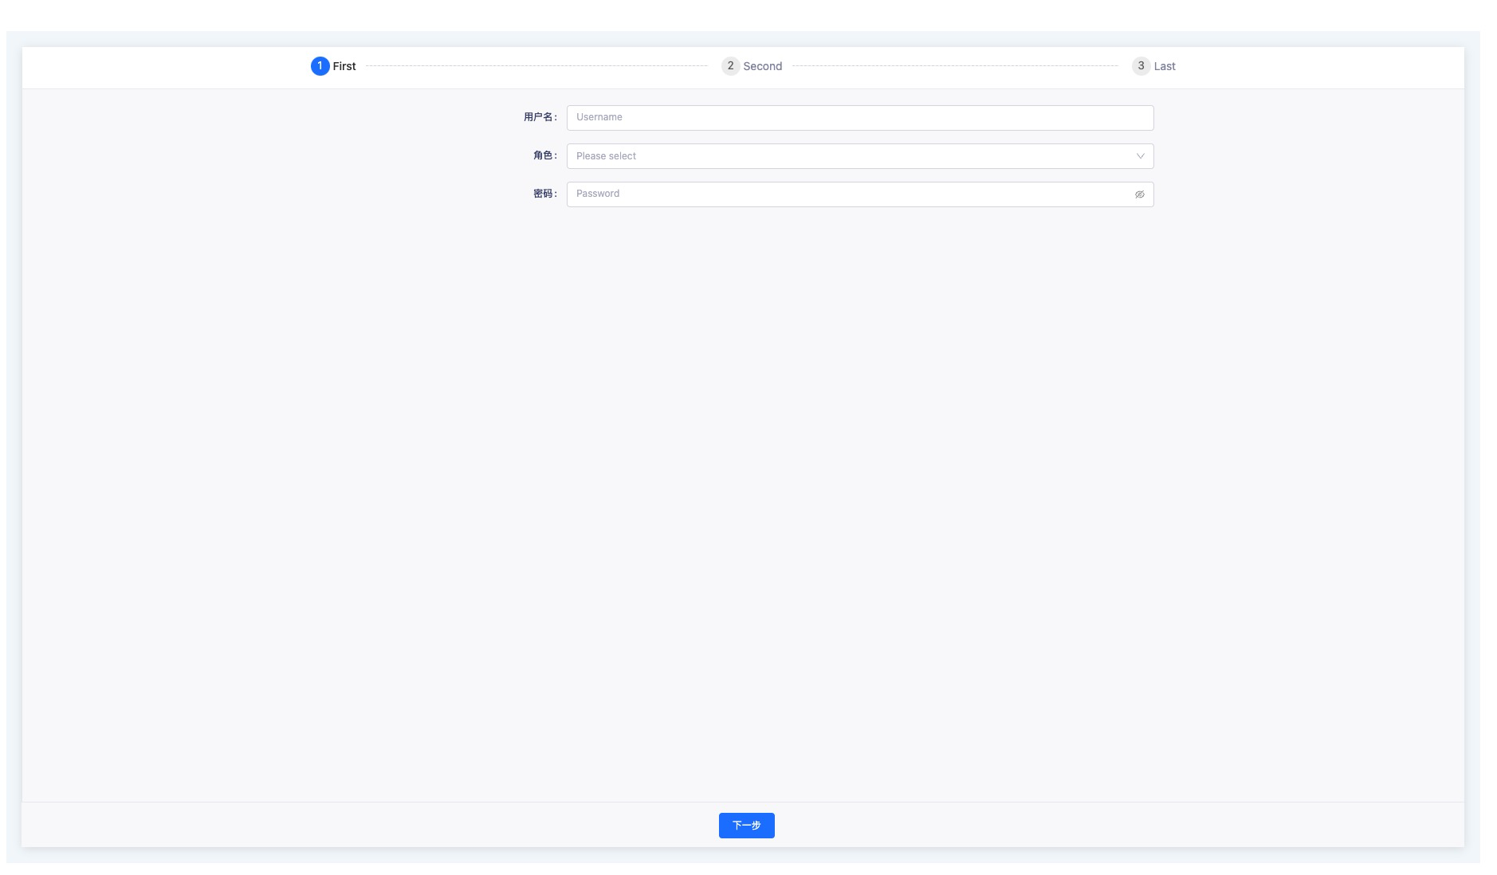Click the 用户名 label
The width and height of the screenshot is (1497, 875).
tap(540, 117)
